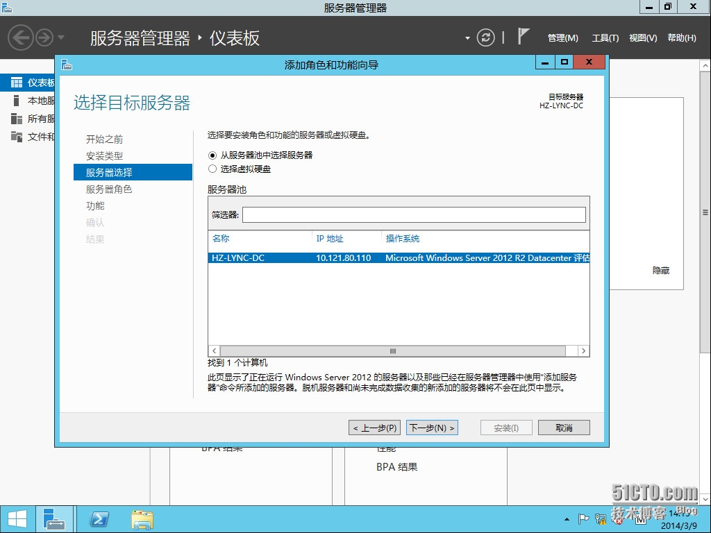
Task: Go to 安装类型 wizard step
Action: [x=104, y=156]
